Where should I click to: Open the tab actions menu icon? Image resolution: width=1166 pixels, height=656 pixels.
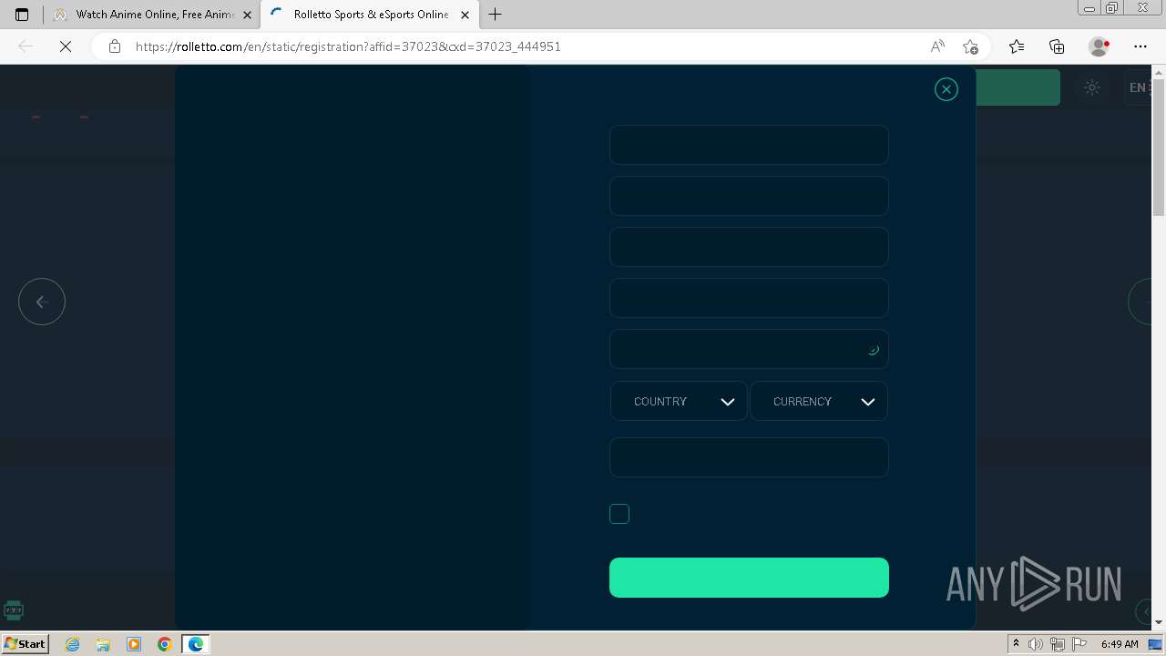click(x=22, y=15)
